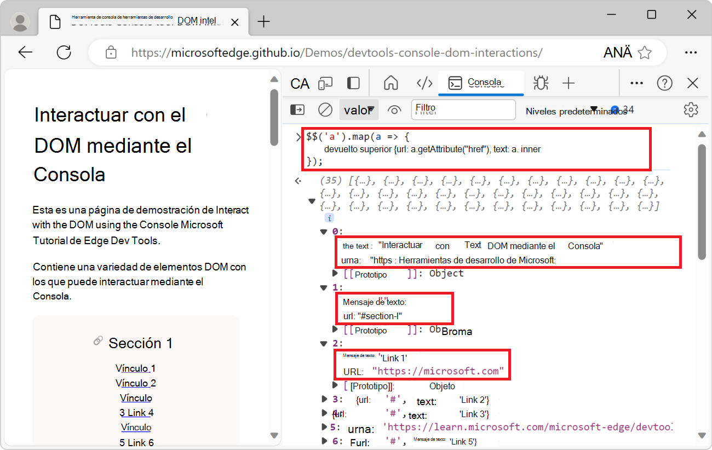Open the valor JavaScript context dropdown
Screen dimensions: 712x450
(x=359, y=109)
